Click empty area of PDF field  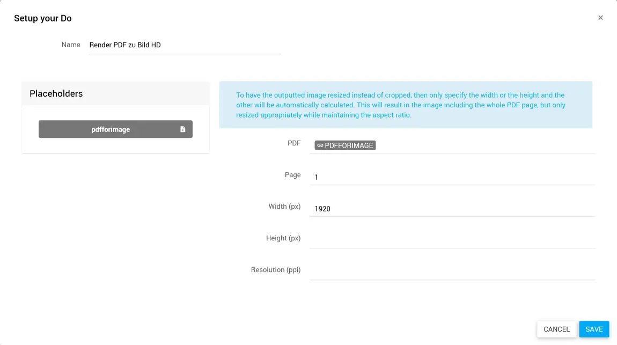coord(483,145)
